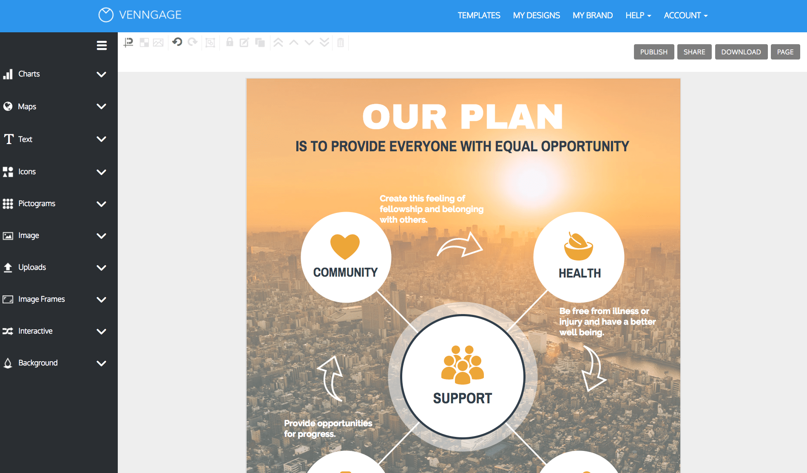Expand the Pictograms section chevron
This screenshot has height=473, width=807.
(101, 204)
